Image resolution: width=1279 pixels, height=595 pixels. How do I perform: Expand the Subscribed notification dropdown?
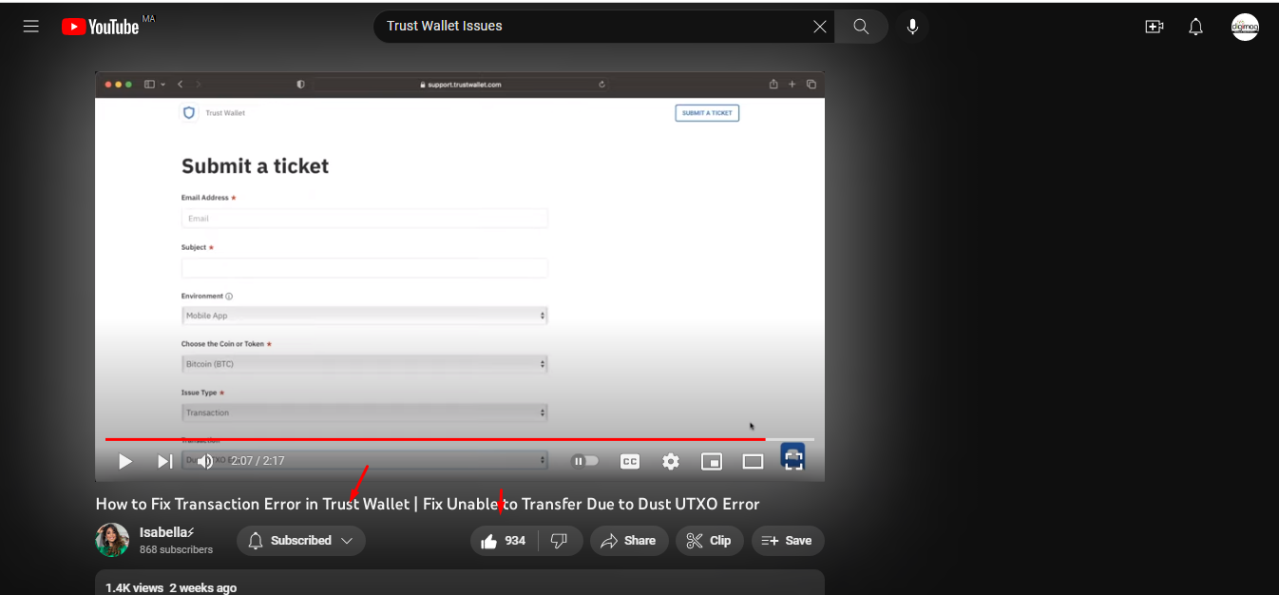tap(301, 541)
